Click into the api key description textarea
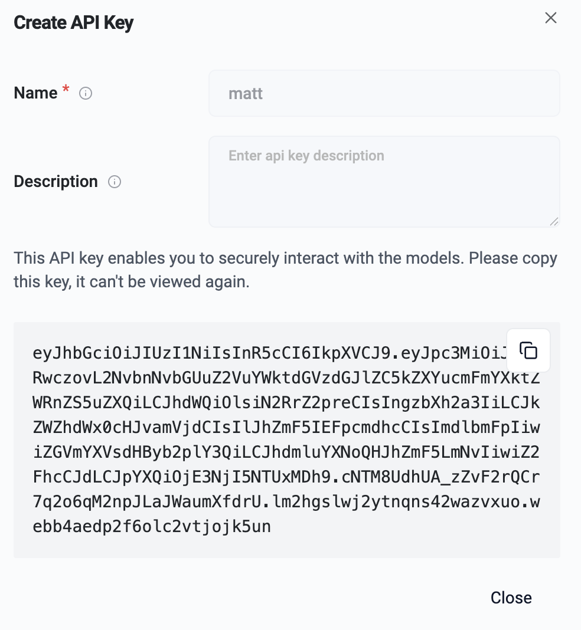The height and width of the screenshot is (630, 581). pos(384,181)
